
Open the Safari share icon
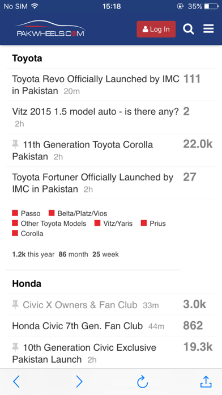click(206, 381)
